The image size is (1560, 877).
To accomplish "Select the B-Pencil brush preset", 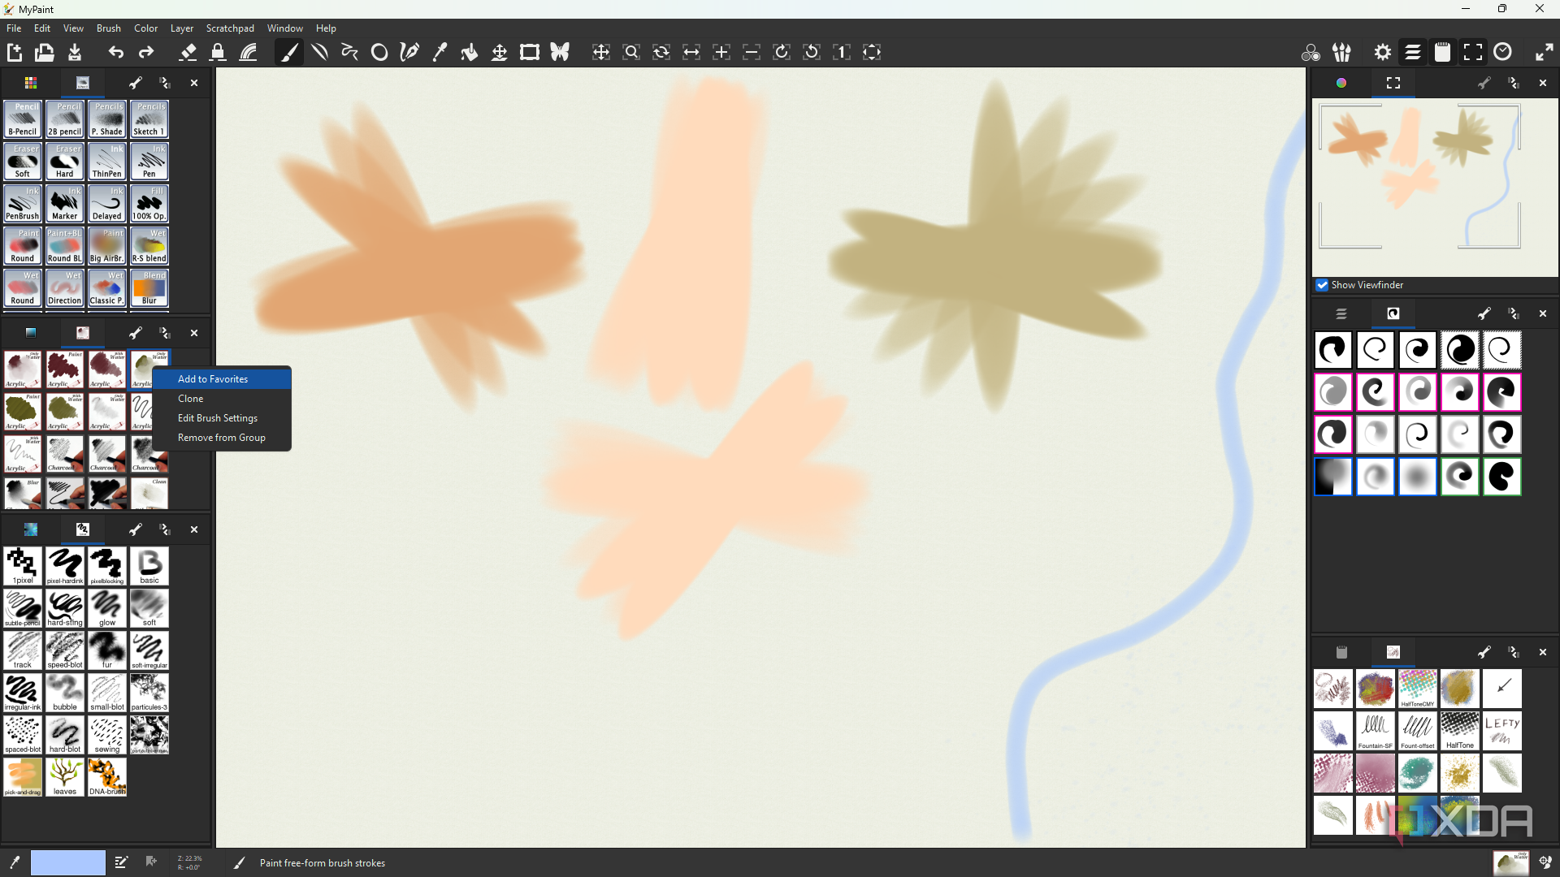I will click(23, 119).
